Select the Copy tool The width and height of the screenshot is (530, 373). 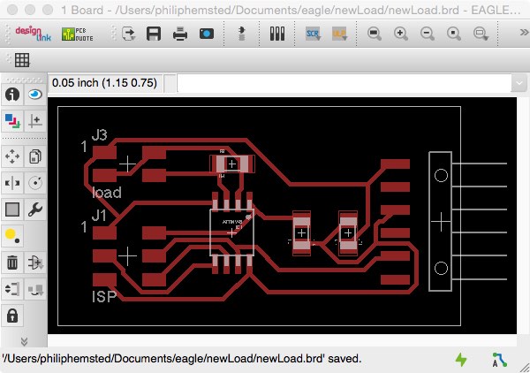coord(34,156)
